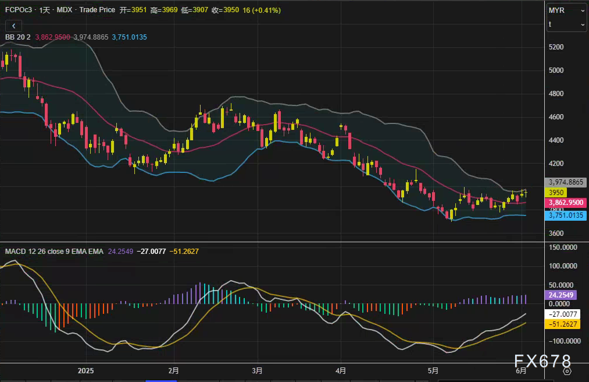Select the yellow 3950 last price tag
Image resolution: width=589 pixels, height=382 pixels.
556,192
